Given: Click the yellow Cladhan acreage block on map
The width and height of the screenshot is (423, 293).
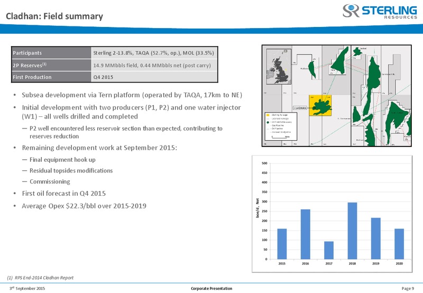Looking at the screenshot, I should [x=320, y=105].
